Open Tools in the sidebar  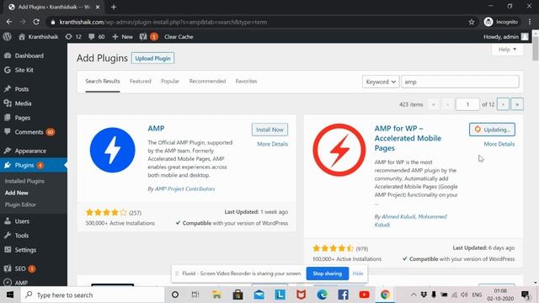click(21, 236)
